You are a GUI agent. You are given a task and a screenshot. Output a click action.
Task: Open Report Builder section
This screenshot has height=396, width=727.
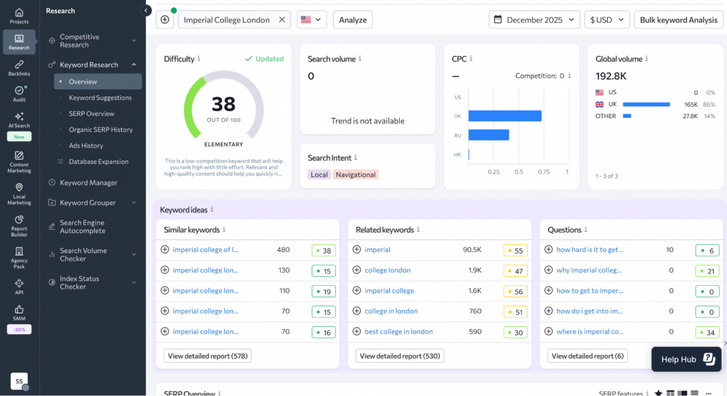(x=19, y=226)
